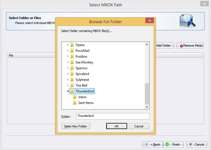Expand the Sylpheed folder node
The width and height of the screenshot is (211, 150).
[x=68, y=79]
